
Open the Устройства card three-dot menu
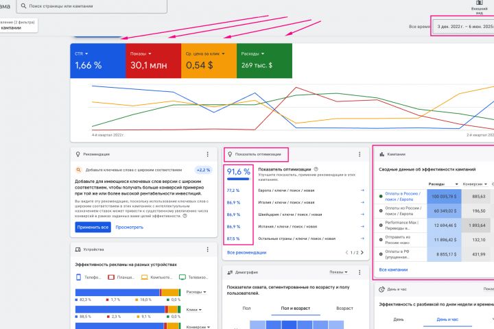tap(208, 249)
